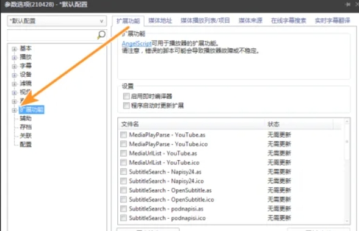Switch to the 在线字幕搜索 tab
This screenshot has width=359, height=231.
288,21
